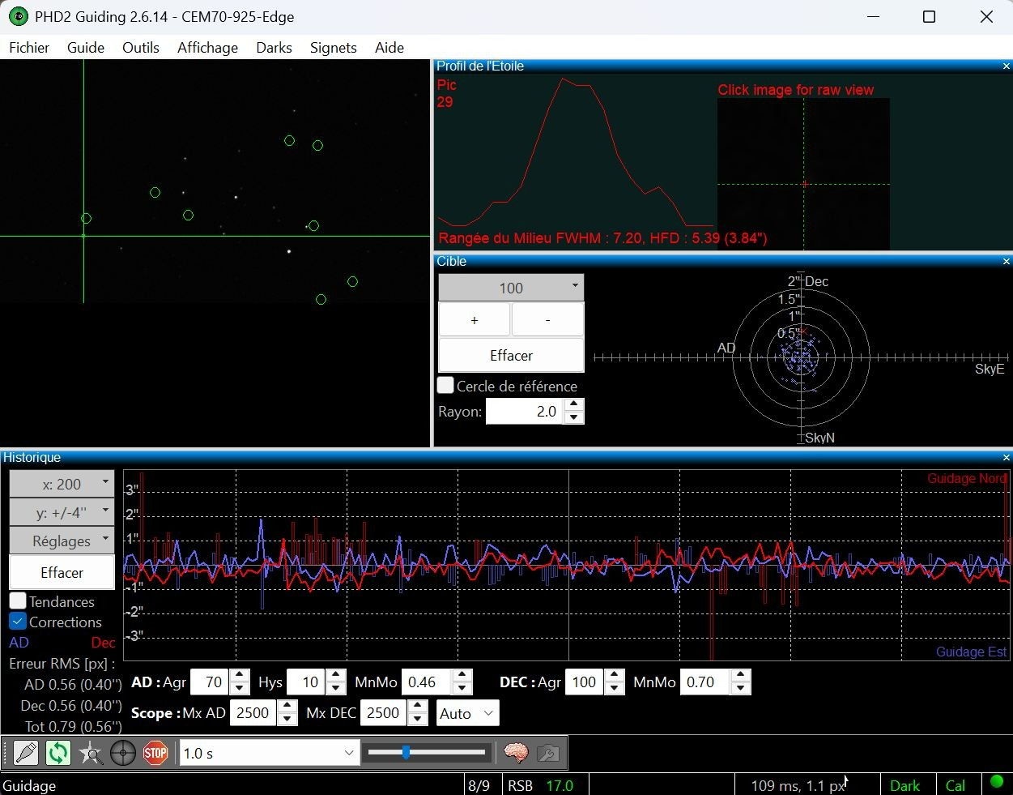Uncheck the Corrections checkbox
This screenshot has height=795, width=1013.
click(x=18, y=622)
